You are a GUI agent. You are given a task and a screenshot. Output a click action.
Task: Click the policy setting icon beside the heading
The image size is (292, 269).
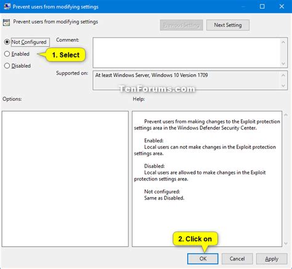click(x=6, y=22)
